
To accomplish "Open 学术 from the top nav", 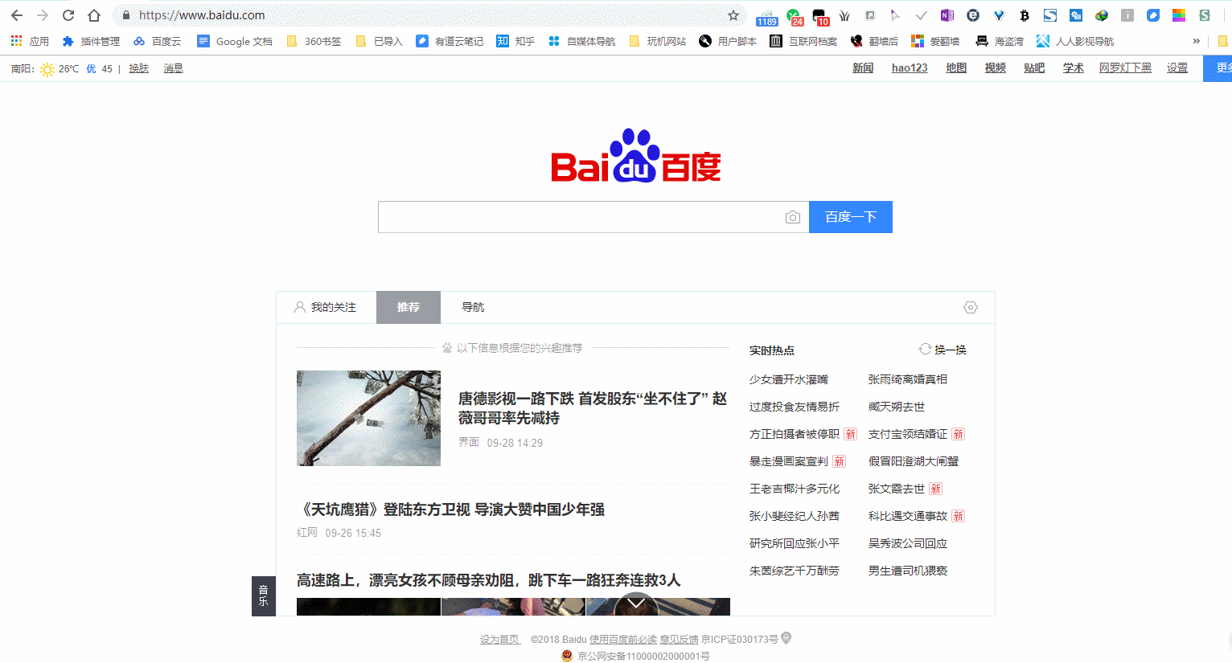I will [x=1074, y=68].
